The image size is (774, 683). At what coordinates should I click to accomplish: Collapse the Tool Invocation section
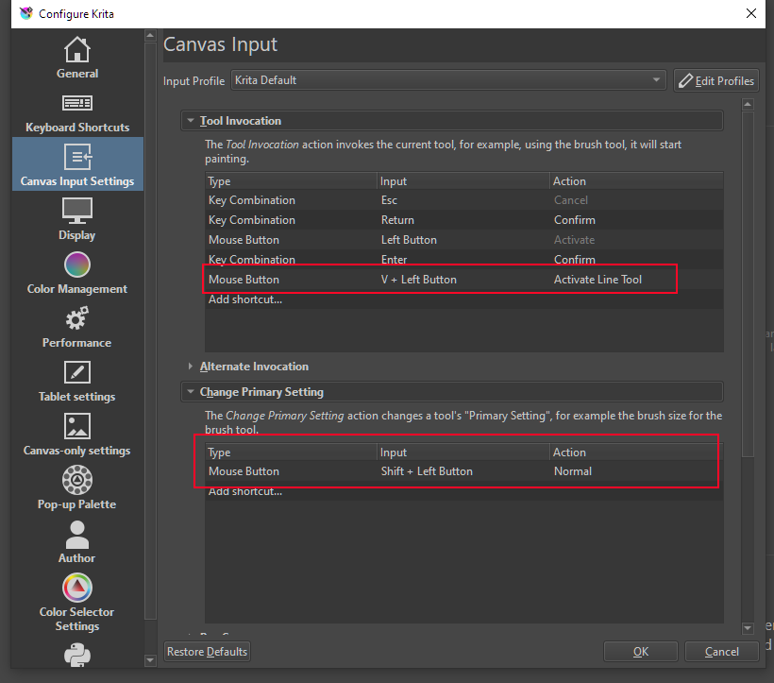[x=191, y=121]
